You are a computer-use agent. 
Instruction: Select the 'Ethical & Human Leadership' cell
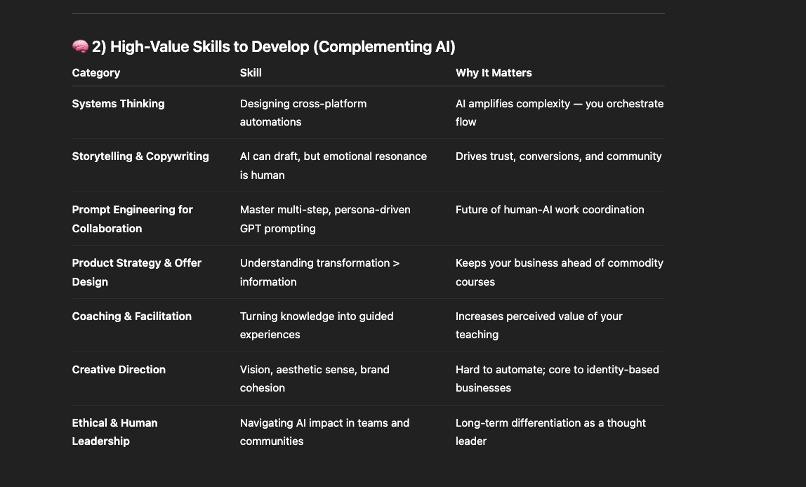[x=114, y=432]
